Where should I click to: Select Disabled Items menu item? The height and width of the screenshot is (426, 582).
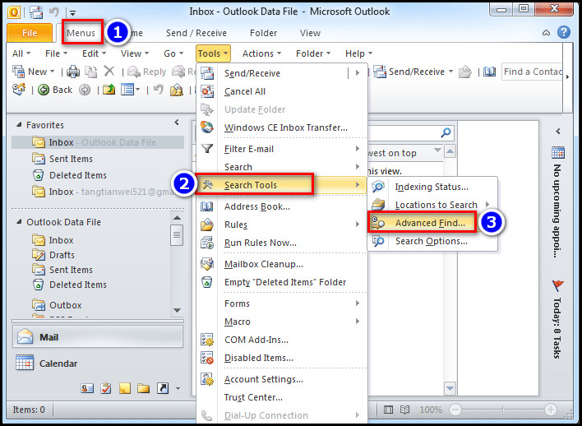tap(281, 358)
